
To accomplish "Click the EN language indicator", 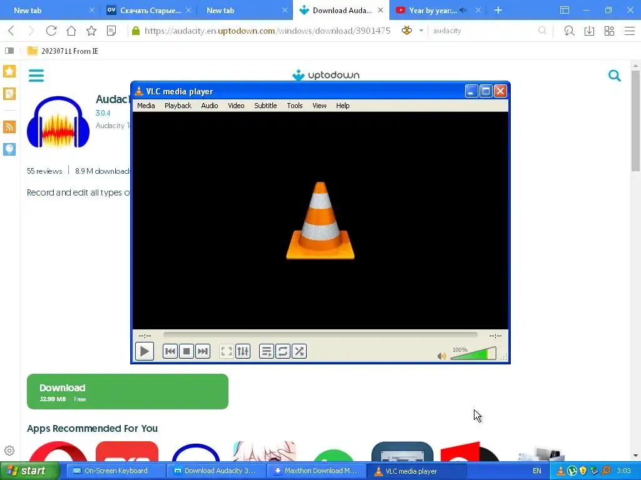I will pyautogui.click(x=536, y=471).
